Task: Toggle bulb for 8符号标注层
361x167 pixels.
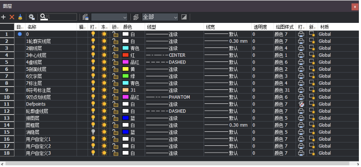Action: click(93, 90)
